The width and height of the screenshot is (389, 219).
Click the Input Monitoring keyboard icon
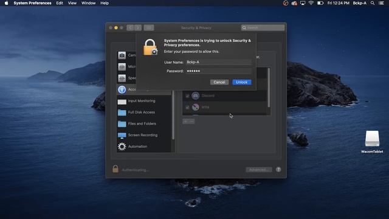tap(122, 102)
